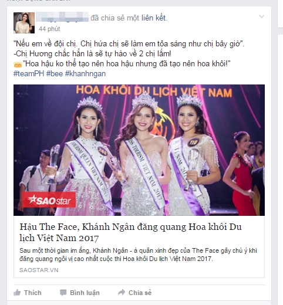Viewport: 283px width, 305px height.
Task: Open the post options chevron
Action: pyautogui.click(x=262, y=16)
